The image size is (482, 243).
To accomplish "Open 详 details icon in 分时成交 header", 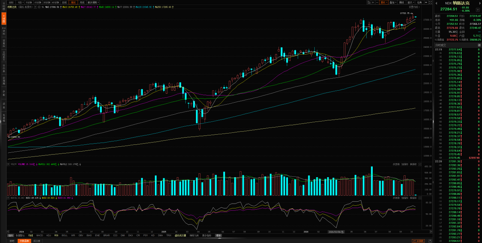I will (479, 45).
